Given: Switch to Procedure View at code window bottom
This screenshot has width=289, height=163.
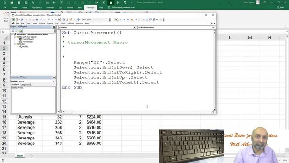Looking at the screenshot, I should [x=59, y=112].
